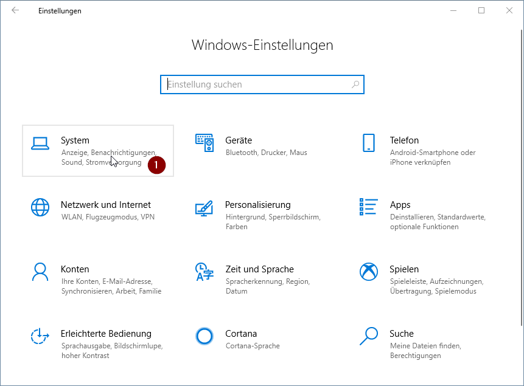Select Erleichterte Bedienung title
This screenshot has height=386, width=524.
point(106,334)
